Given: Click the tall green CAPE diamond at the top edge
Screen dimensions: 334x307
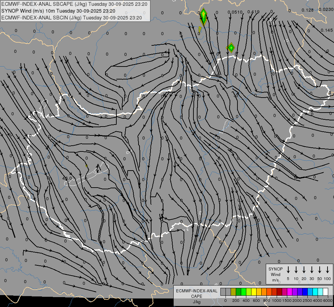Looking at the screenshot, I should (x=203, y=17).
